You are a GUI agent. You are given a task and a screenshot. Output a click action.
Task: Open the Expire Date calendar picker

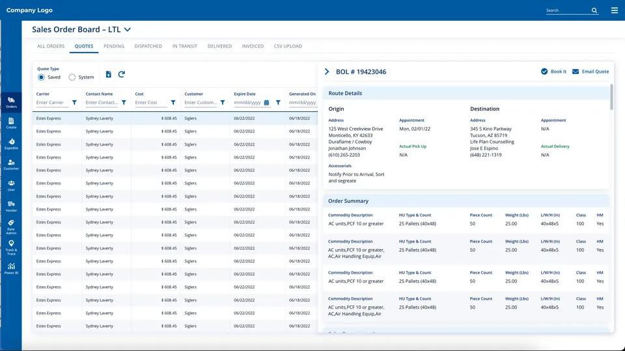click(267, 103)
